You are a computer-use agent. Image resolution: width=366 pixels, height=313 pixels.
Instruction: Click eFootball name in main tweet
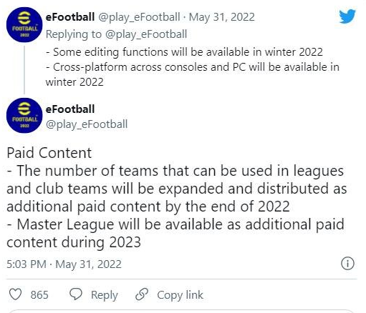click(x=70, y=109)
